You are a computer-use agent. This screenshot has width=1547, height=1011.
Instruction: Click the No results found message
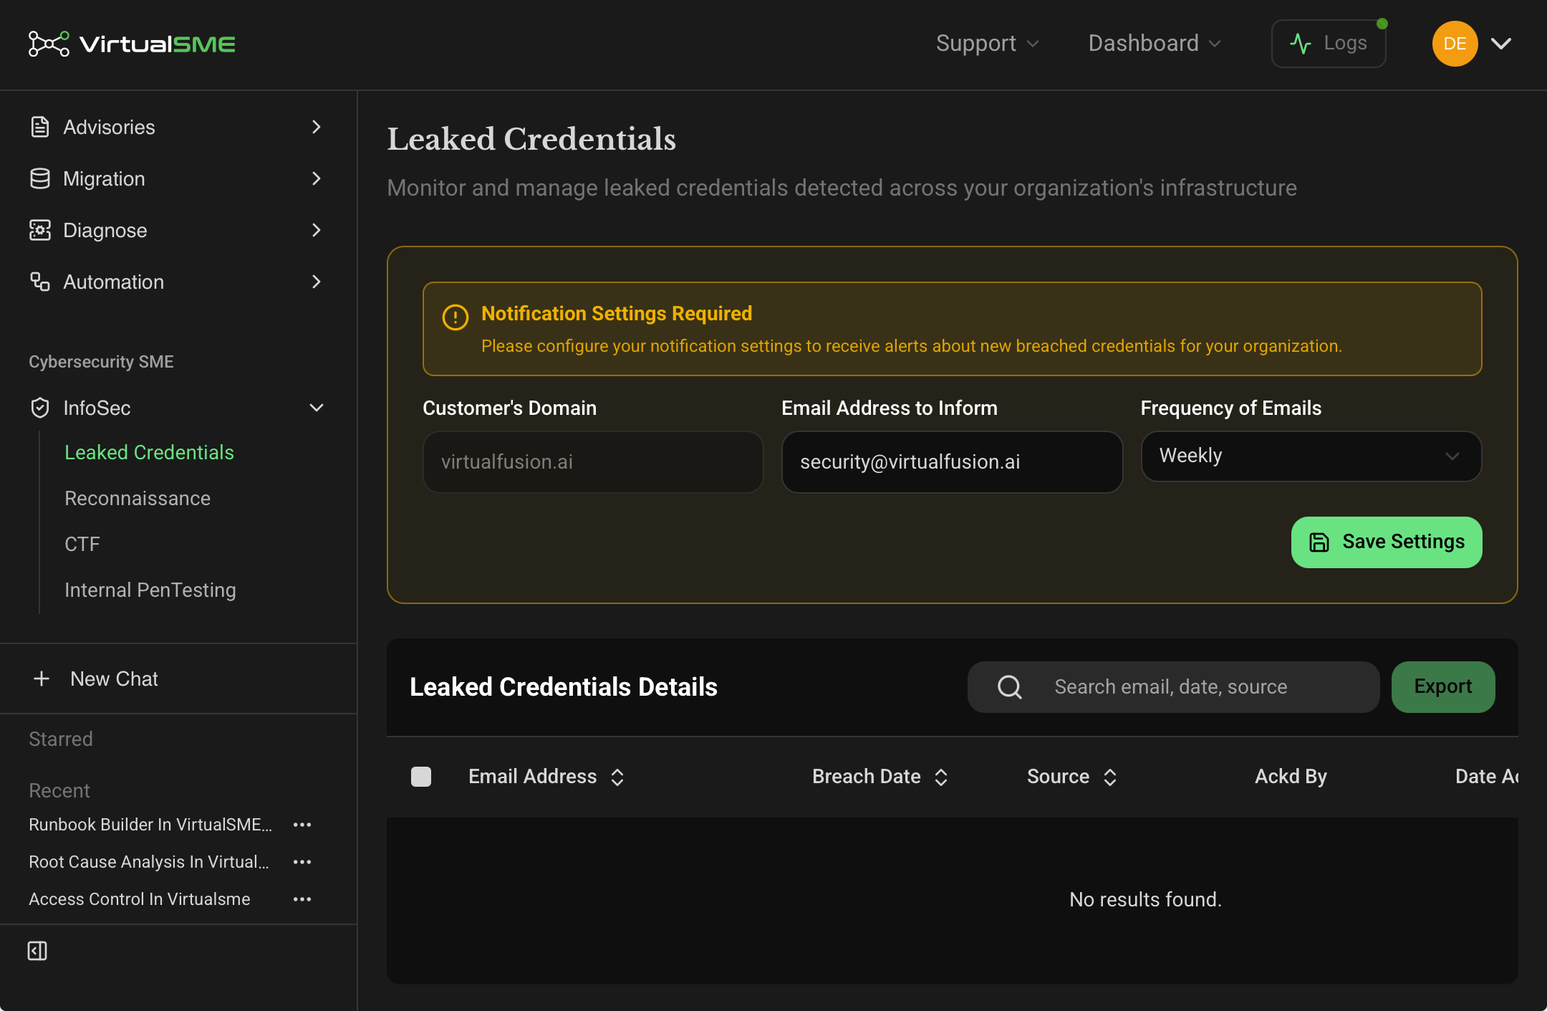click(x=1145, y=899)
